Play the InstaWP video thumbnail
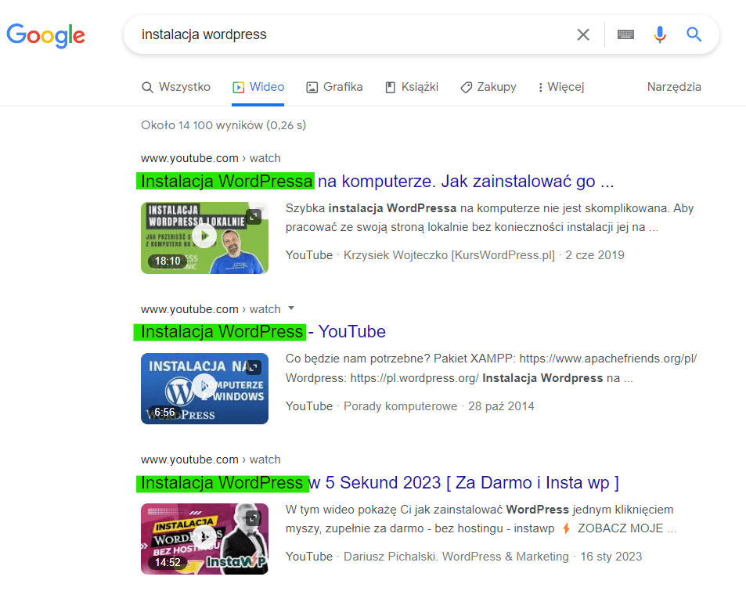The width and height of the screenshot is (746, 602). tap(204, 539)
